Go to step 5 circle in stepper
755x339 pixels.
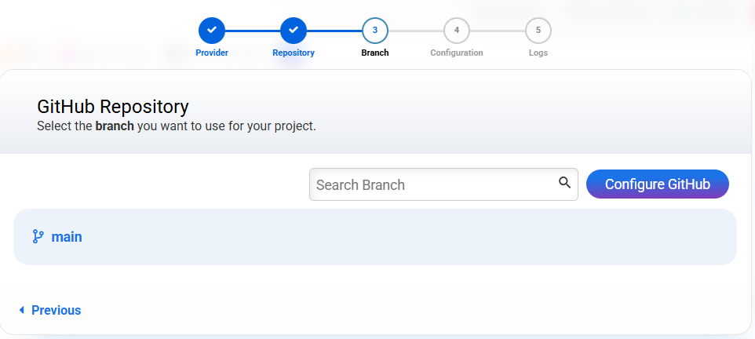(x=538, y=31)
